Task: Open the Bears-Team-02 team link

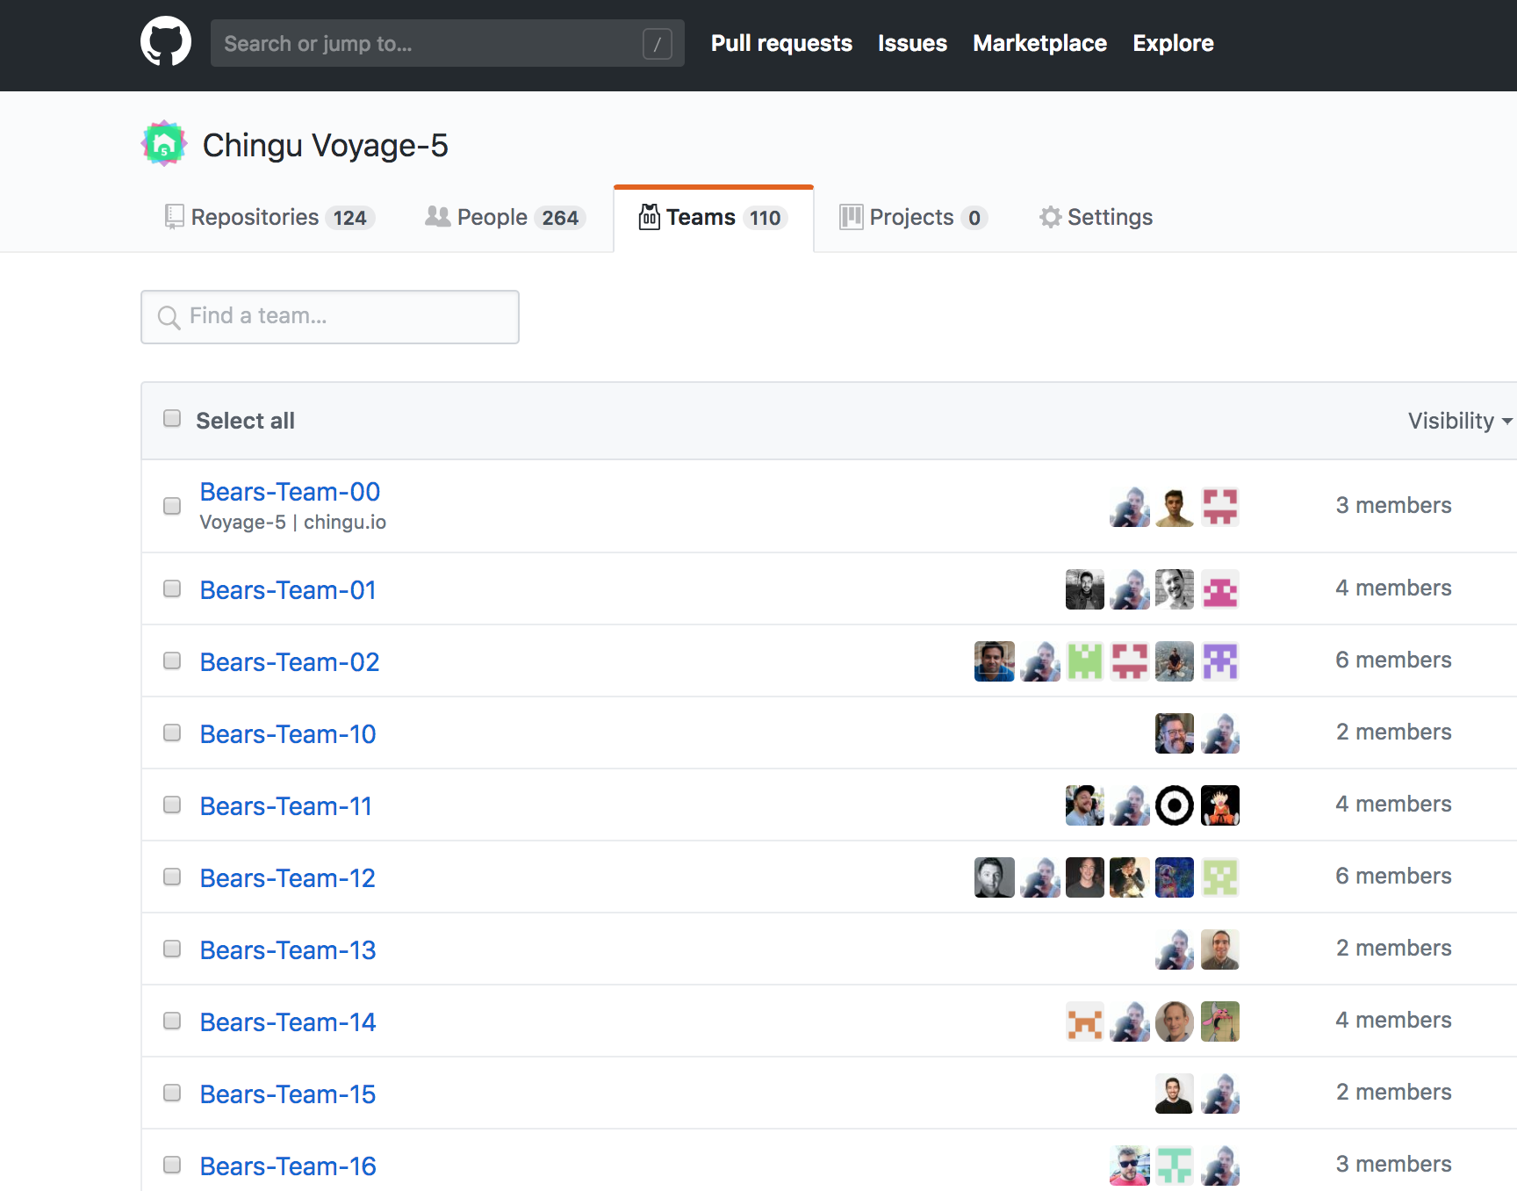Action: click(x=290, y=662)
